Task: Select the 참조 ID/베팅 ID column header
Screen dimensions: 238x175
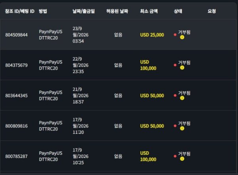Action: click(x=20, y=11)
